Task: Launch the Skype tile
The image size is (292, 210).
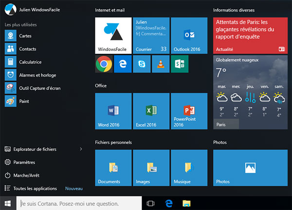Action: [142, 64]
